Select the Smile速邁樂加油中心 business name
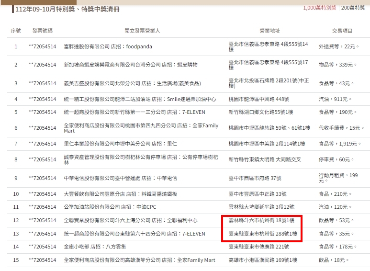370x271 pixels. [140, 99]
